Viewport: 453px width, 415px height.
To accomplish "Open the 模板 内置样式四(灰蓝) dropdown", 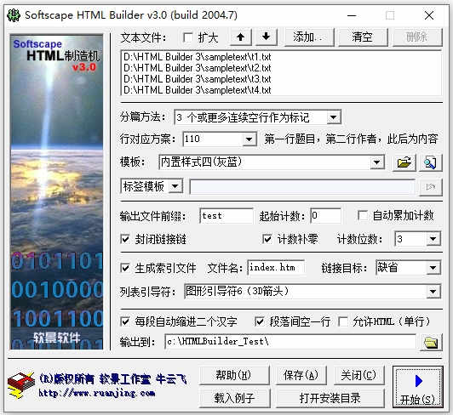I will (376, 162).
